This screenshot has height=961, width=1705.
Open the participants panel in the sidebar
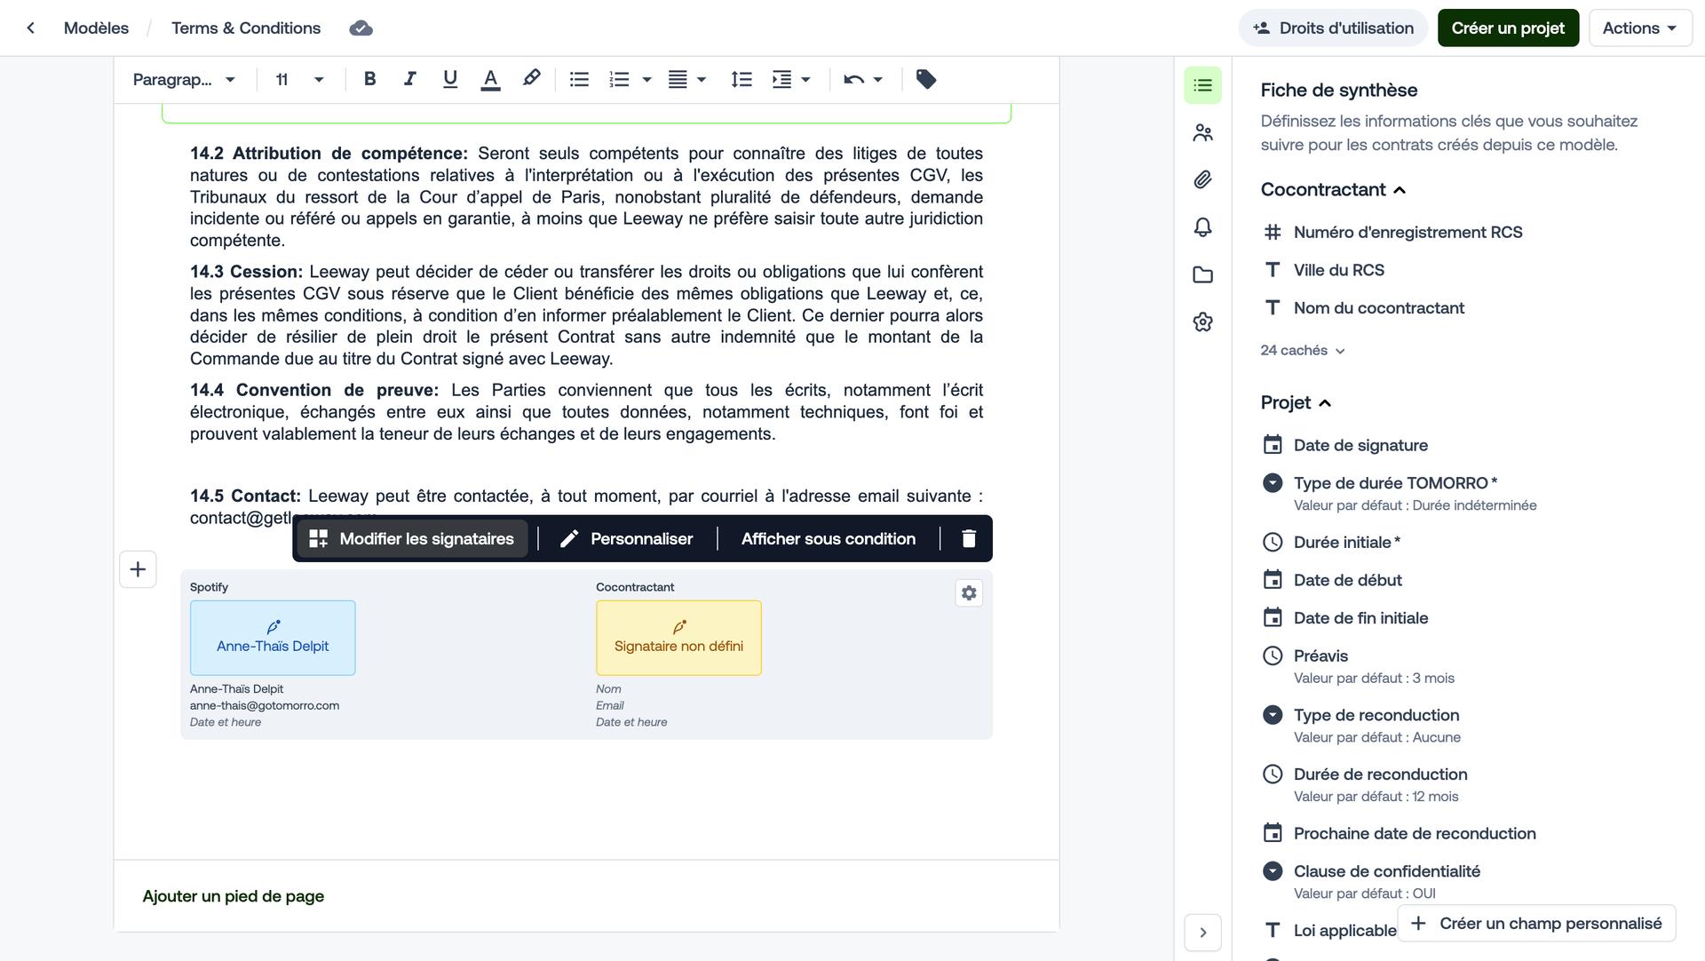pyautogui.click(x=1202, y=133)
